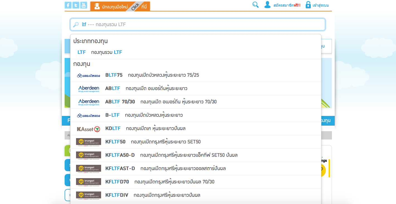Viewport: 396px width, 204px height.
Task: Select the BLTF75 fund suggestion
Action: tap(195, 75)
